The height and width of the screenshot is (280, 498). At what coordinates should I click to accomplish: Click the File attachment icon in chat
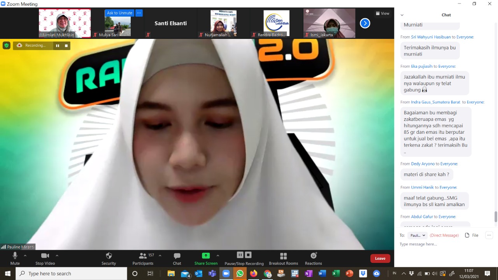coord(467,235)
